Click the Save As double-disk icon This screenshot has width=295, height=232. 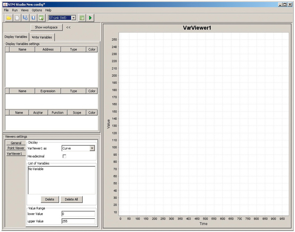click(x=25, y=18)
